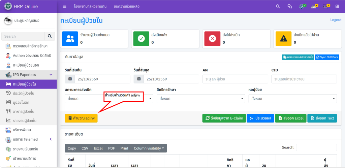The image size is (345, 168).
Task: Click the AN patient input field
Action: coord(235,79)
